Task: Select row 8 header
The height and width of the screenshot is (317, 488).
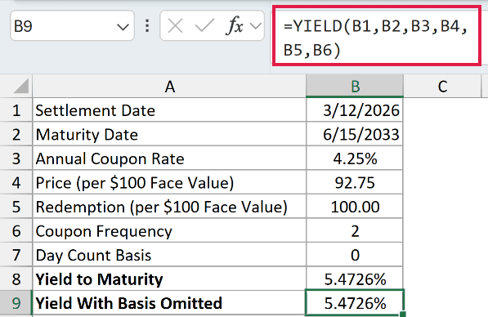Action: (16, 279)
